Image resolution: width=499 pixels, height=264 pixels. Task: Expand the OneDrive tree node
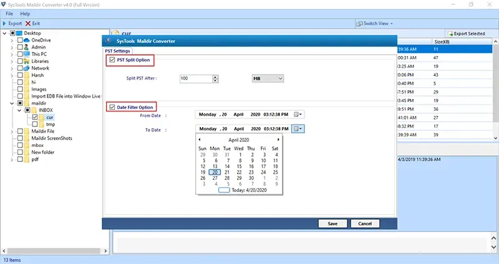(12, 40)
